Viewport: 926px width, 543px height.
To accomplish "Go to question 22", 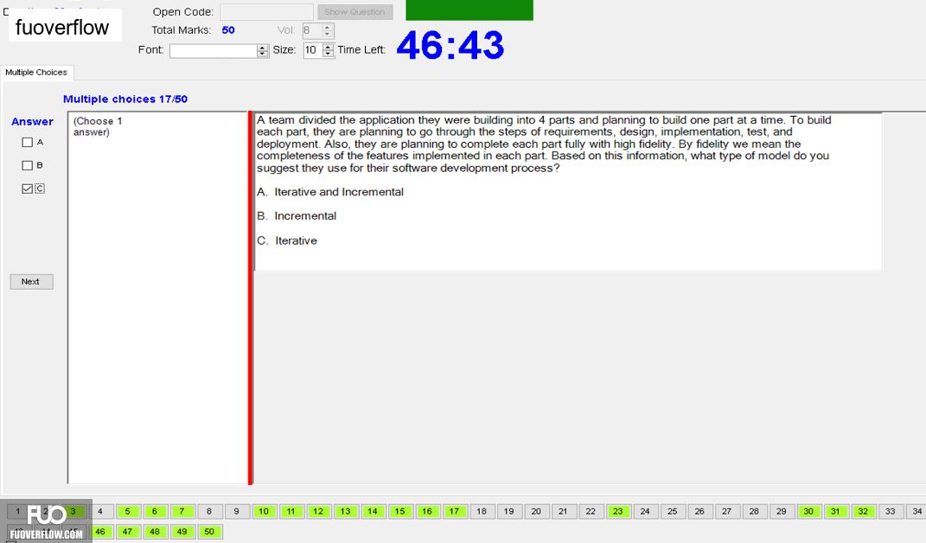I will click(591, 511).
